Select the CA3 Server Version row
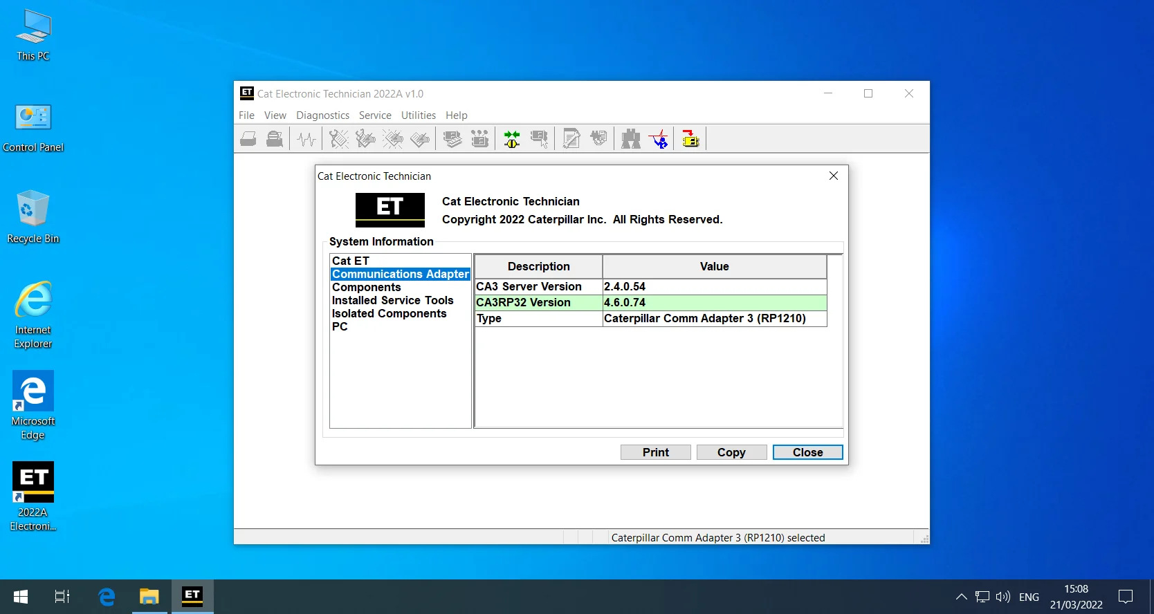 [x=650, y=286]
